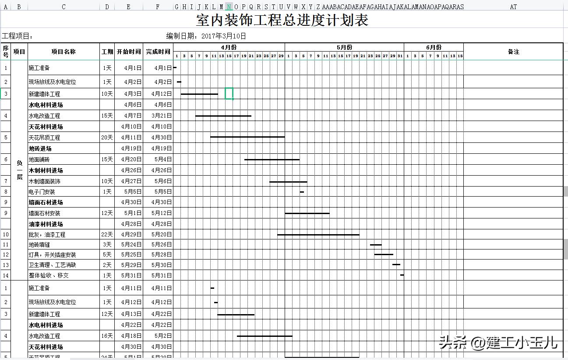Click the 3月21日 finish date cell
The width and height of the screenshot is (568, 360).
click(x=158, y=116)
